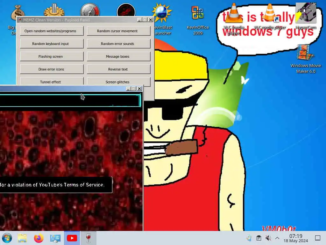Launch HyperCam from desktop
The width and height of the screenshot is (326, 245).
pyautogui.click(x=306, y=16)
